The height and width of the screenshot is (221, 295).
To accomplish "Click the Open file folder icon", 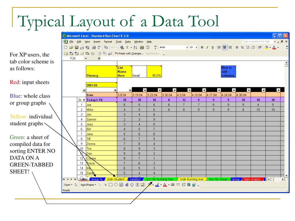I will pos(71,47).
